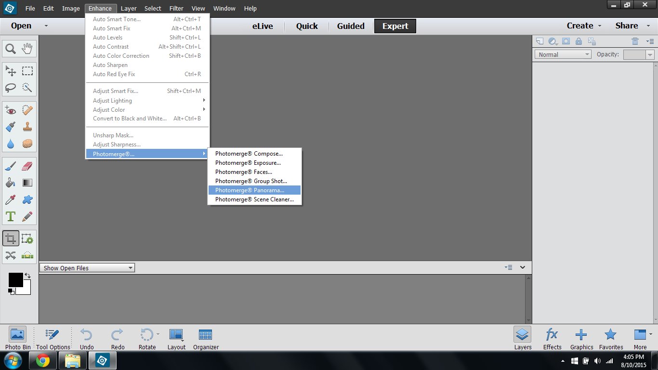This screenshot has height=370, width=658.
Task: Select Photomerge Group Shot
Action: (x=254, y=181)
